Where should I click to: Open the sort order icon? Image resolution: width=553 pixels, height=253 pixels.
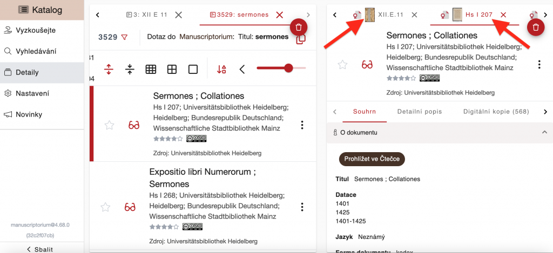click(x=221, y=69)
